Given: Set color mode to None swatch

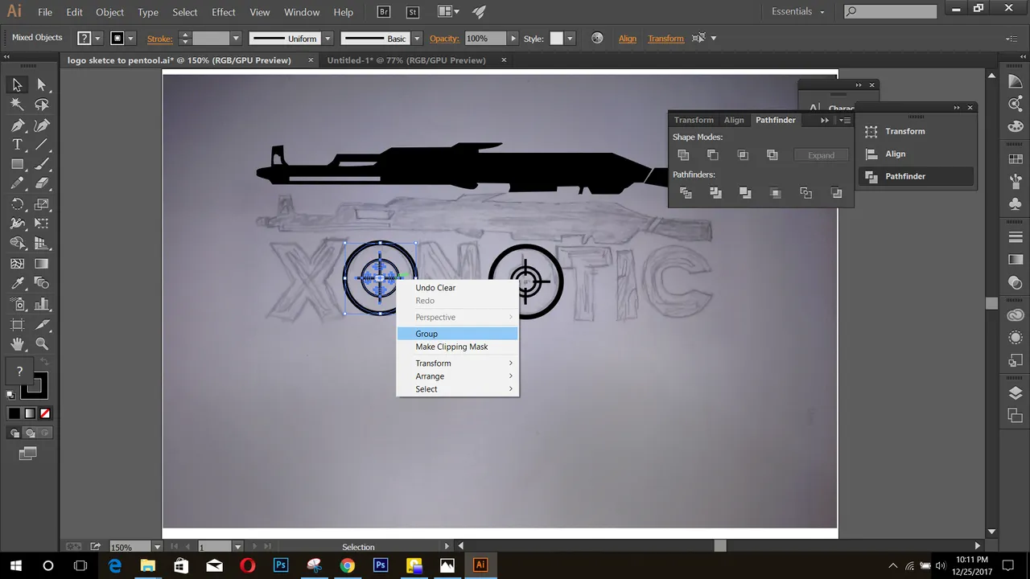Looking at the screenshot, I should click(45, 413).
